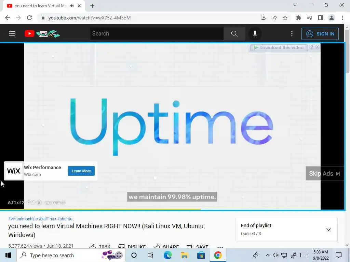Open a new browser tab

click(92, 6)
